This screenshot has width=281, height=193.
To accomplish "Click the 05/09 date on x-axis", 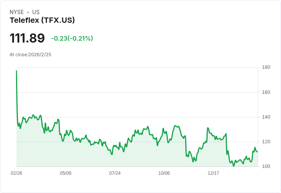I will coord(66,173).
